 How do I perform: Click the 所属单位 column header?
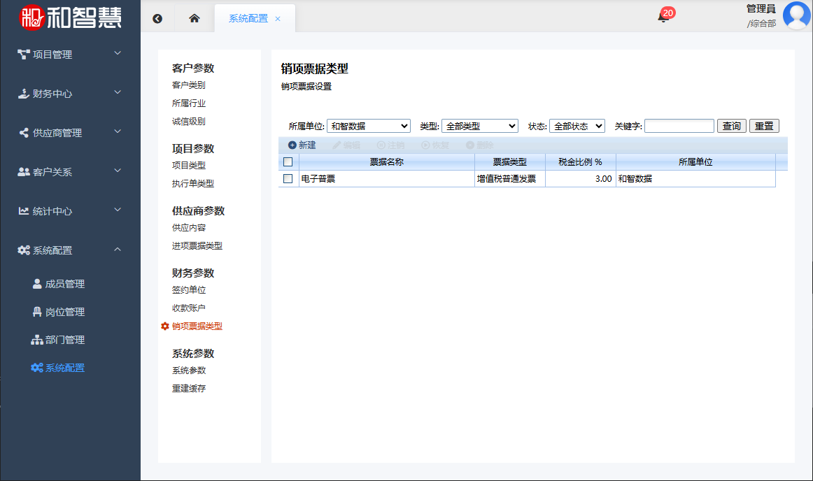click(x=695, y=161)
